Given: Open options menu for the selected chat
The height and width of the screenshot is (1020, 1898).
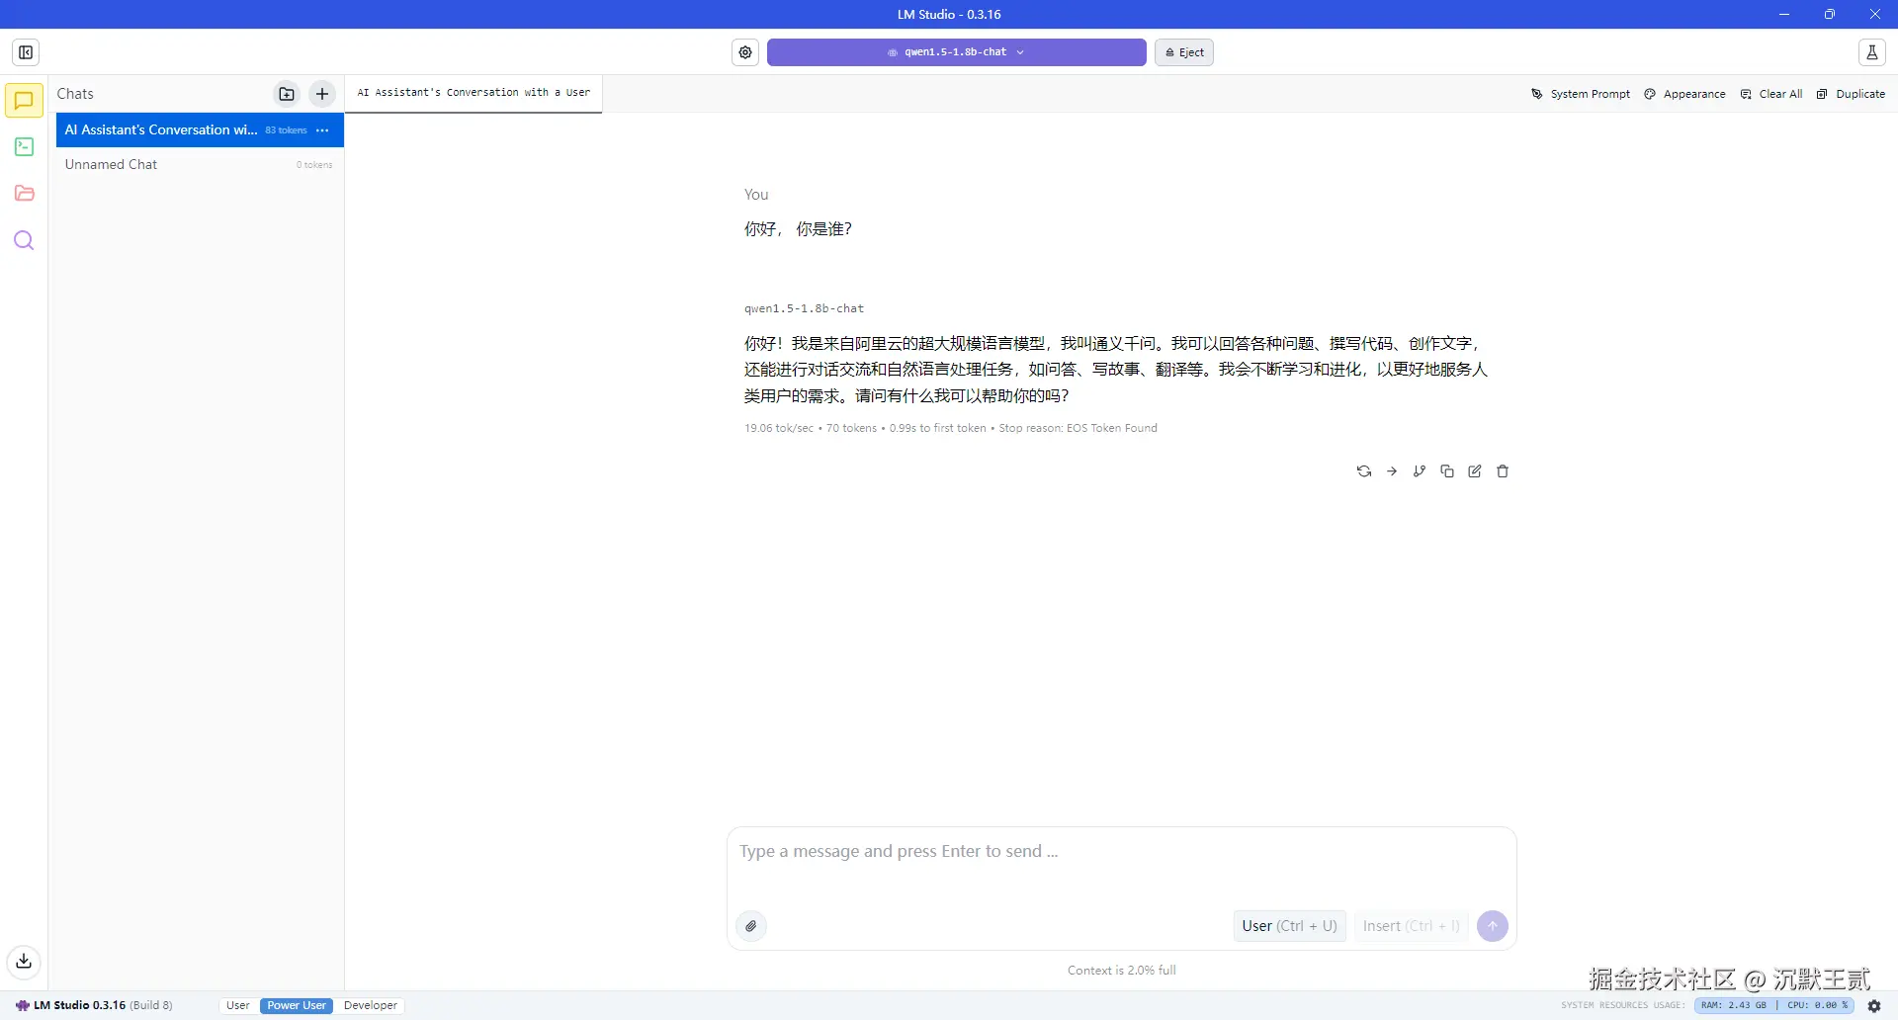Looking at the screenshot, I should tap(322, 130).
